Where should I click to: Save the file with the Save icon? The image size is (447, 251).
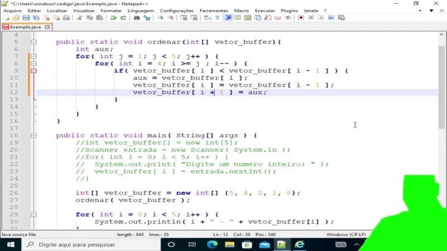click(26, 18)
